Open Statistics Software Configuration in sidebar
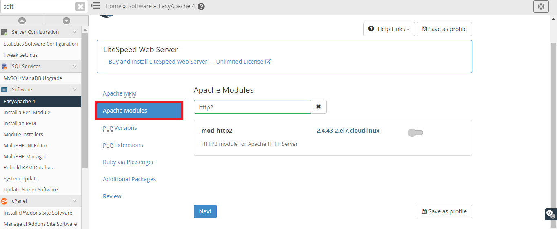 click(40, 44)
